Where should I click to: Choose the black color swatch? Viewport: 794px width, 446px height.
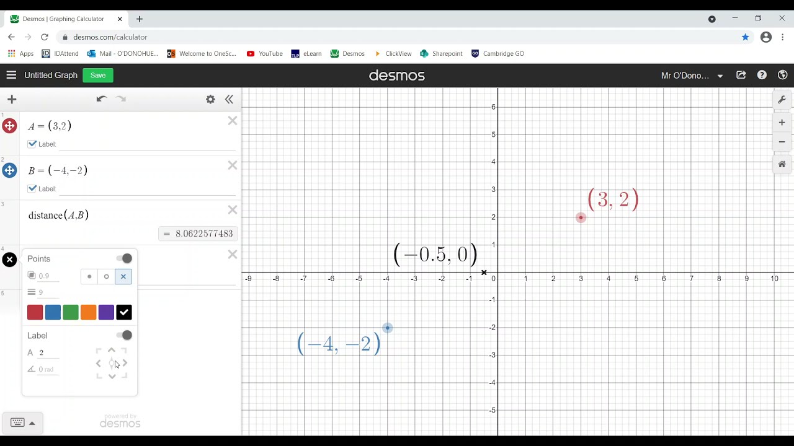(x=124, y=312)
